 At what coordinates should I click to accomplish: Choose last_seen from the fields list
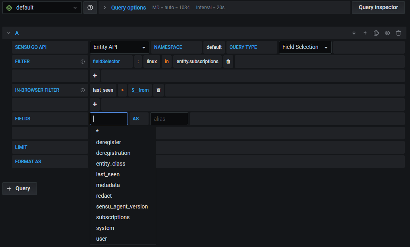tap(123, 174)
